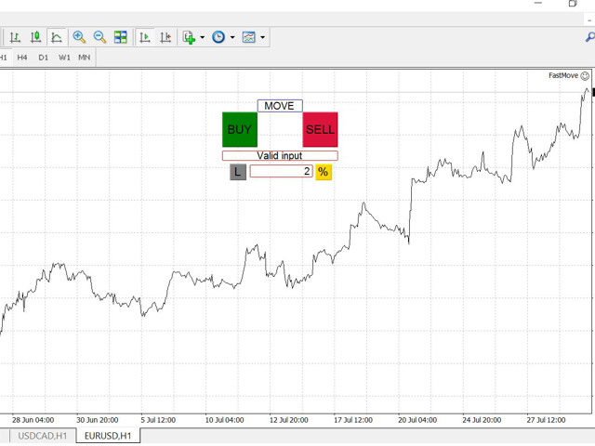Image resolution: width=595 pixels, height=446 pixels.
Task: Expand the periodicity clock dropdown
Action: [232, 38]
